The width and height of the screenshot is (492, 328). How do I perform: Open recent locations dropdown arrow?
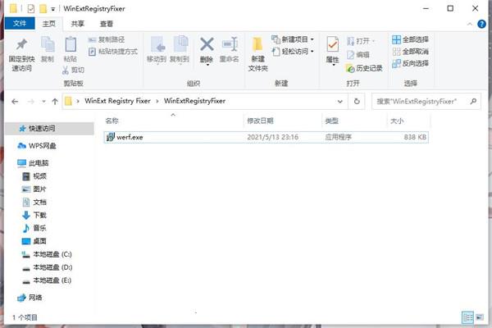pyautogui.click(x=43, y=102)
